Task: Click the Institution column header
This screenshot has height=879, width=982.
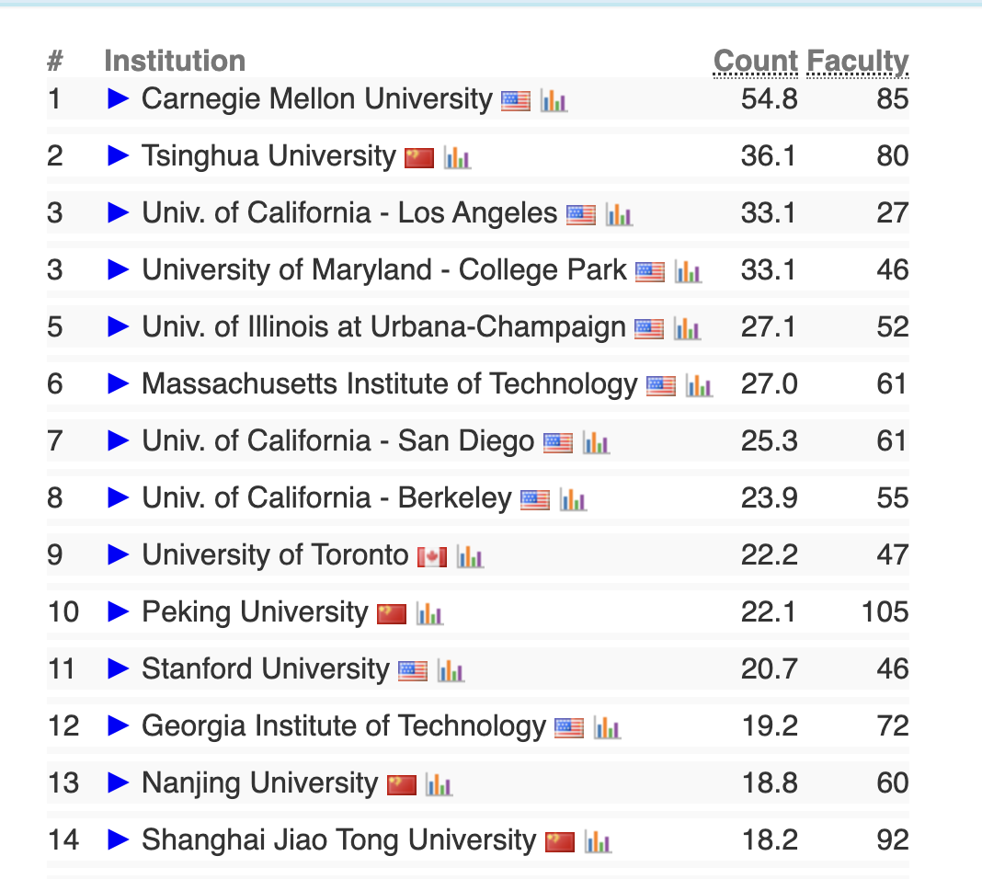Action: coord(175,62)
